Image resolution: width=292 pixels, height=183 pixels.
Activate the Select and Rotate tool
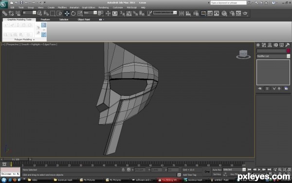[73, 13]
